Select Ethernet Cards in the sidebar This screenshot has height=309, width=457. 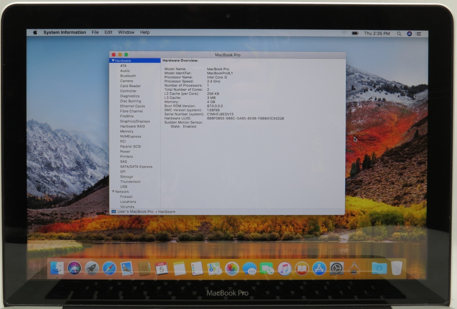[133, 106]
